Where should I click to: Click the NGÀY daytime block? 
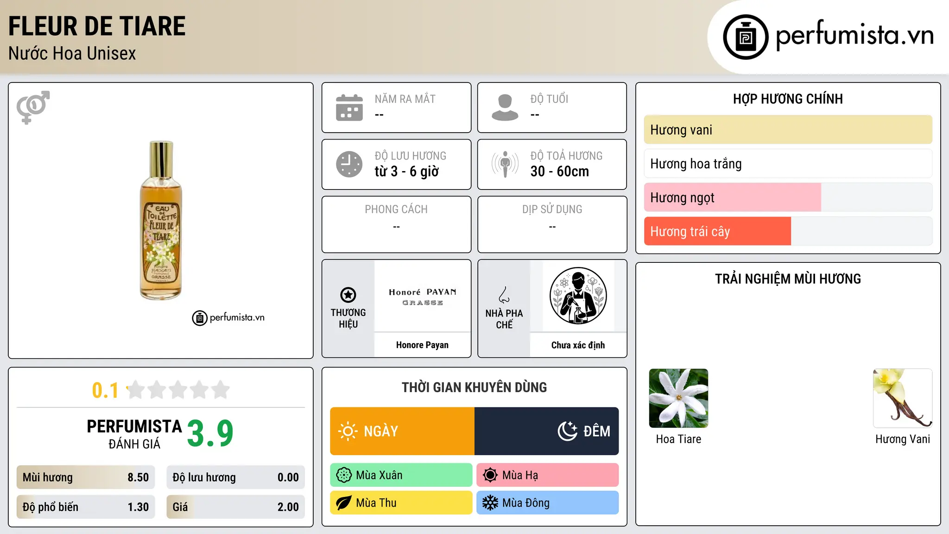click(x=402, y=431)
